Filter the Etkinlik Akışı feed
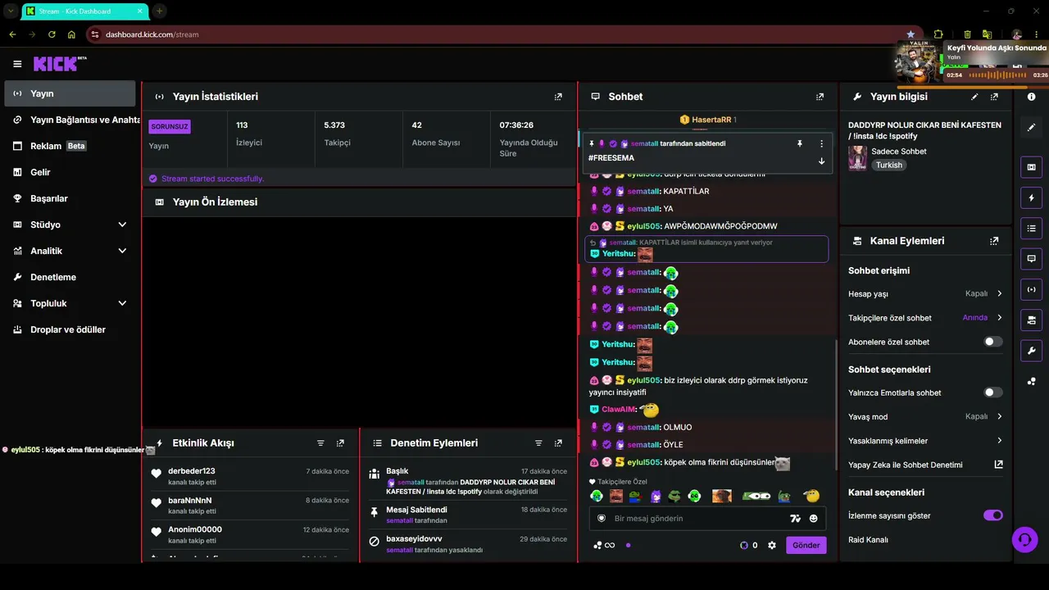Image resolution: width=1049 pixels, height=590 pixels. tap(320, 443)
